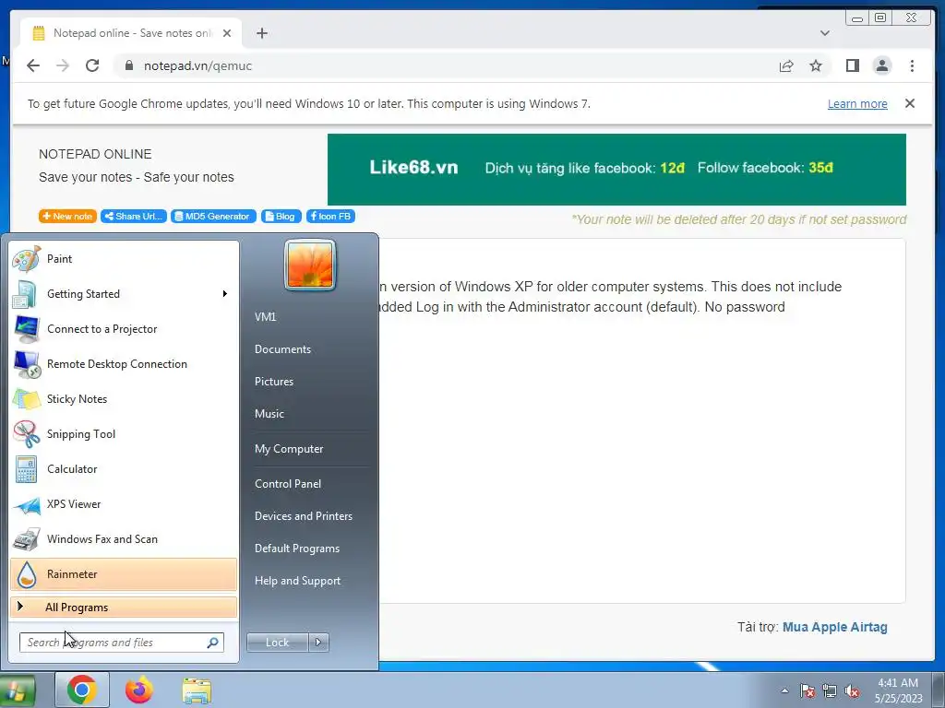The height and width of the screenshot is (708, 945).
Task: Bookmark this page with the star
Action: 816,65
